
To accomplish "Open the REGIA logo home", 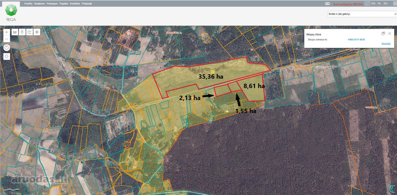I will (12, 12).
